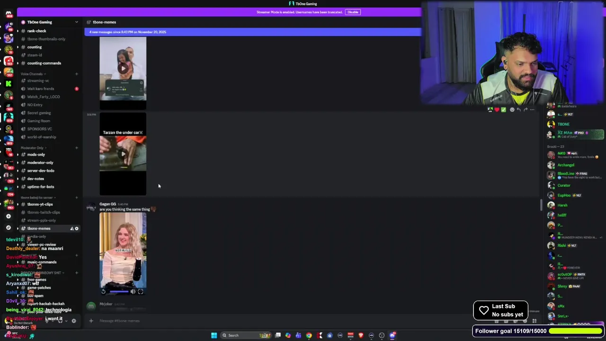Jump to new messages banner

(x=252, y=32)
